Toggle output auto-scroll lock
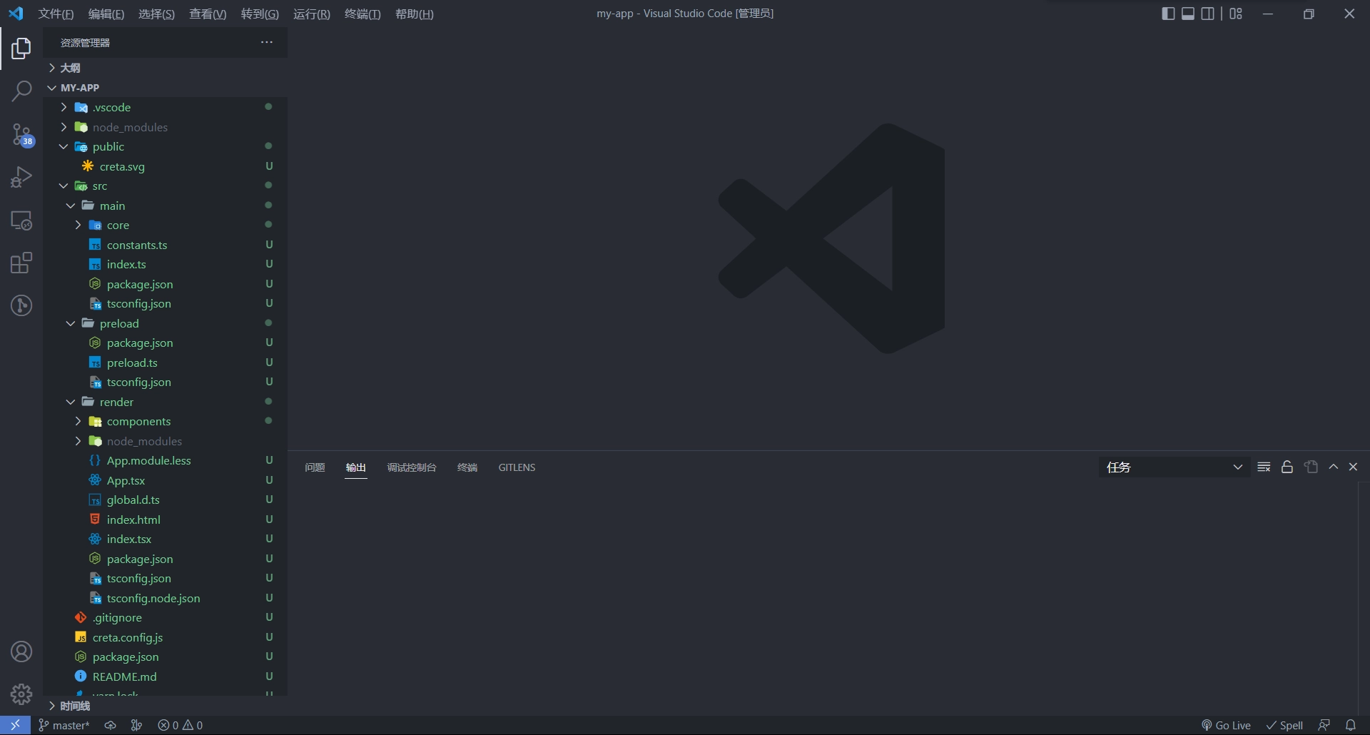This screenshot has width=1370, height=735. (1287, 467)
